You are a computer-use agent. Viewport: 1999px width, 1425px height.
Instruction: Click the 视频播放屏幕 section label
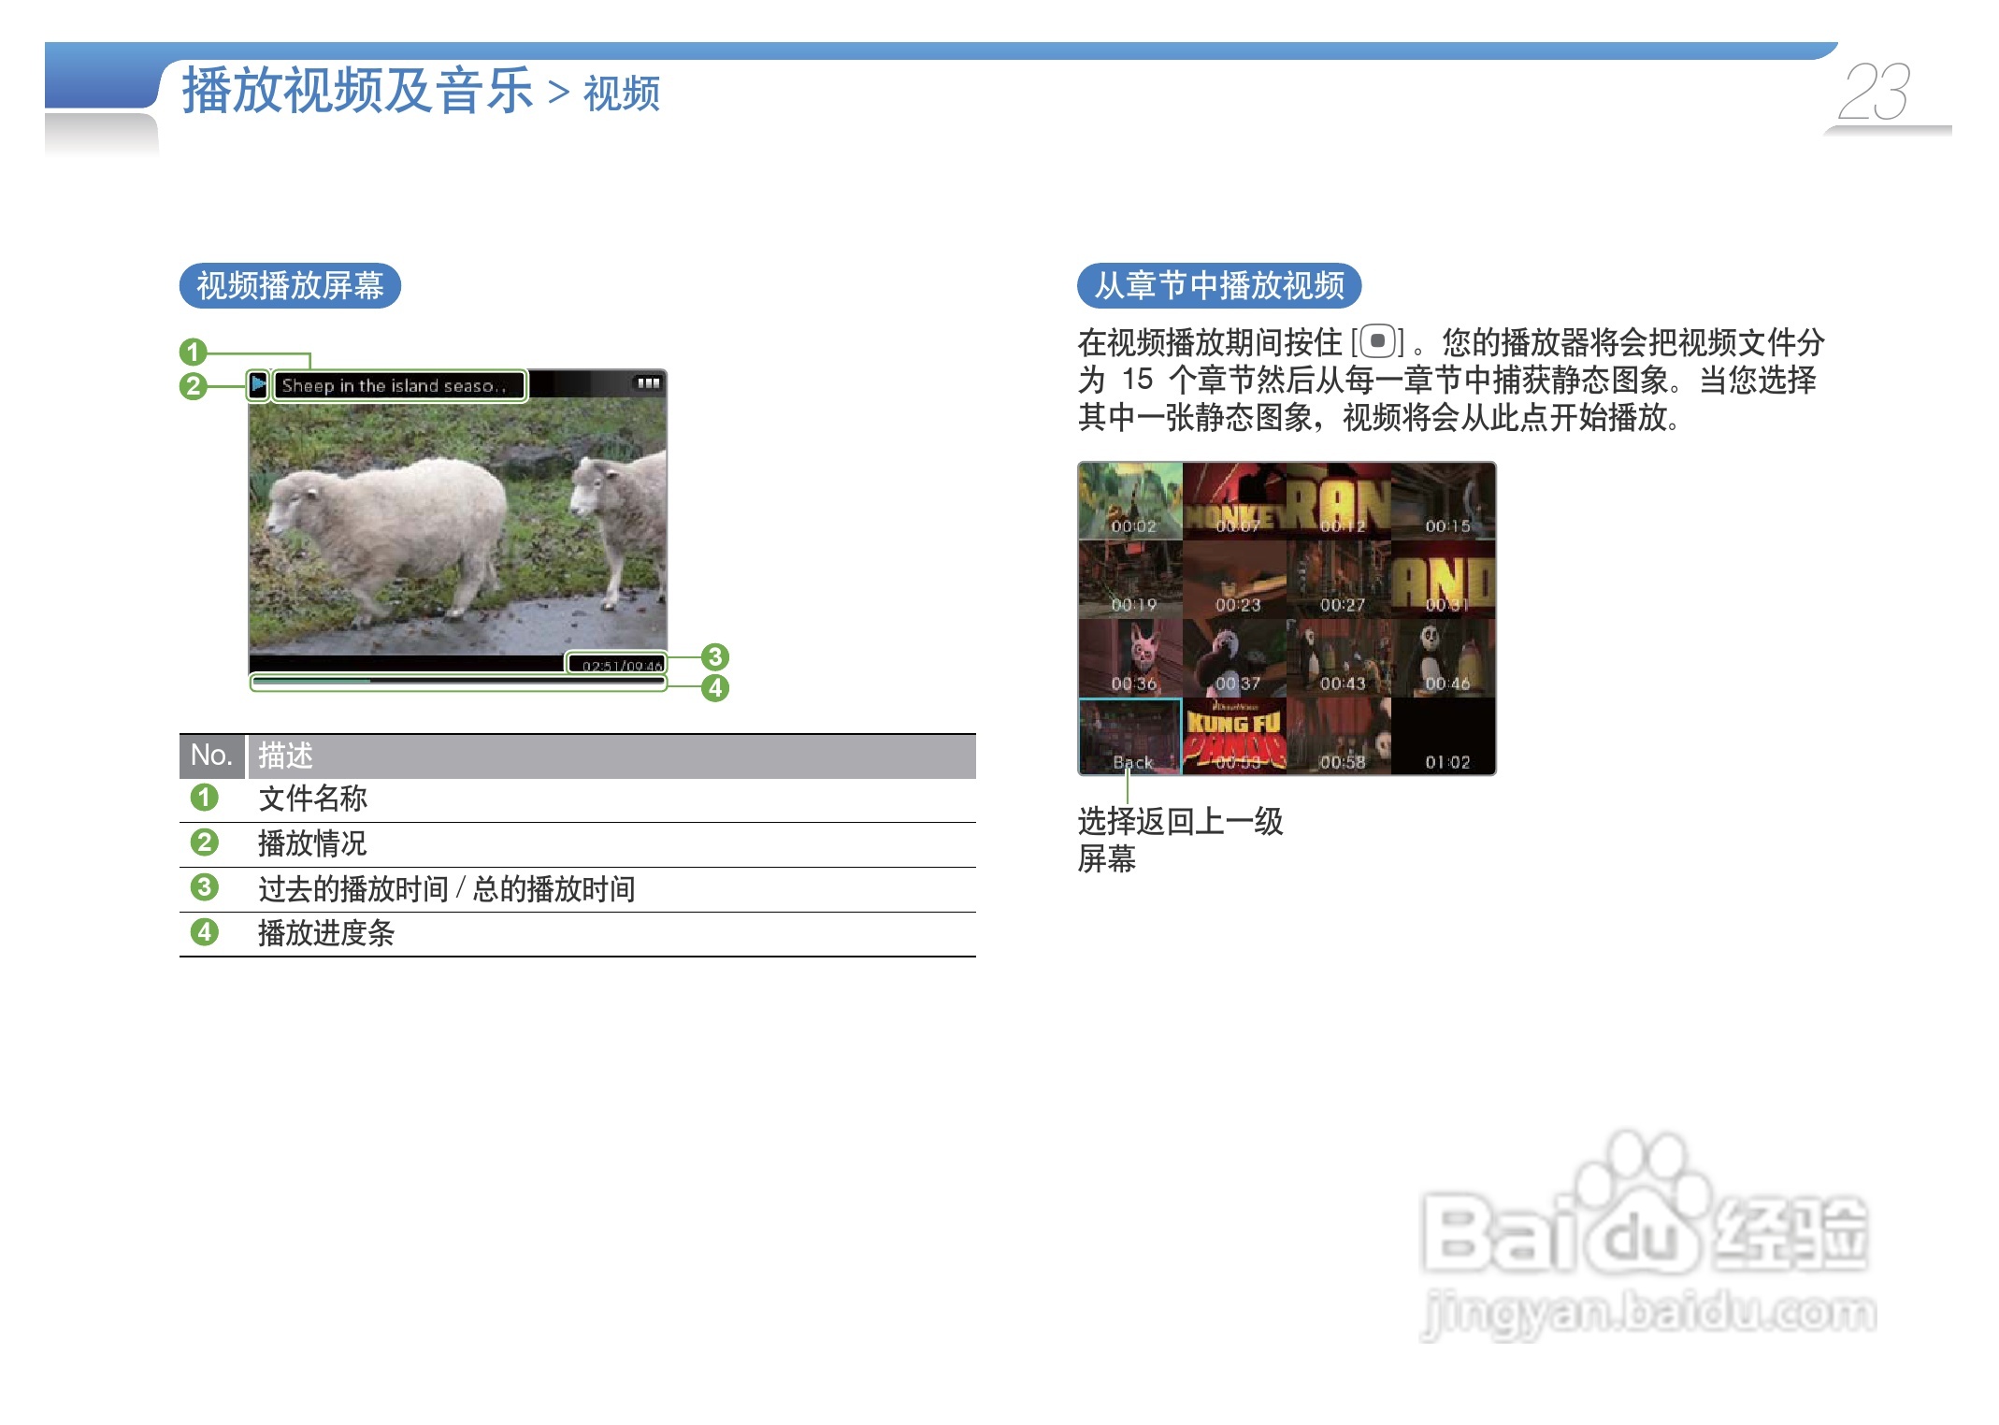pos(290,285)
